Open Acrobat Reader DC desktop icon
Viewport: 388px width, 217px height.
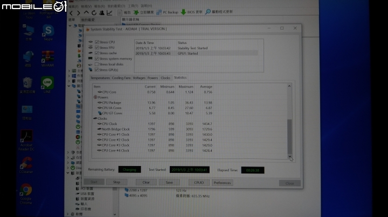pyautogui.click(x=26, y=140)
